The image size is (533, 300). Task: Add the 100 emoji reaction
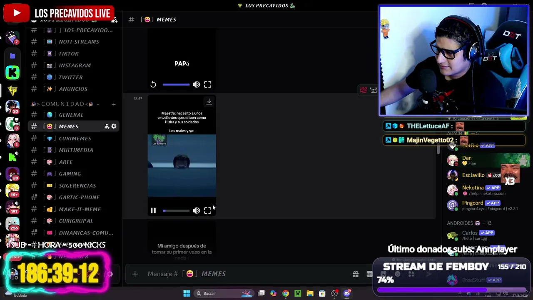(x=363, y=90)
